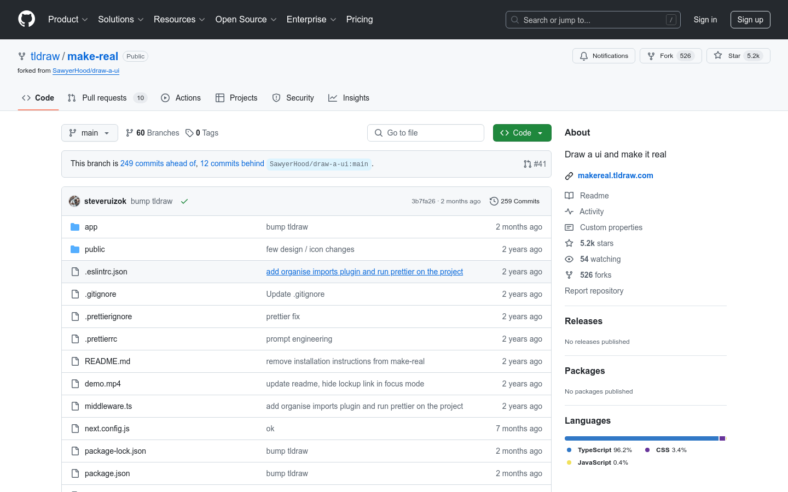Open the 12 commits behind link

pos(232,163)
